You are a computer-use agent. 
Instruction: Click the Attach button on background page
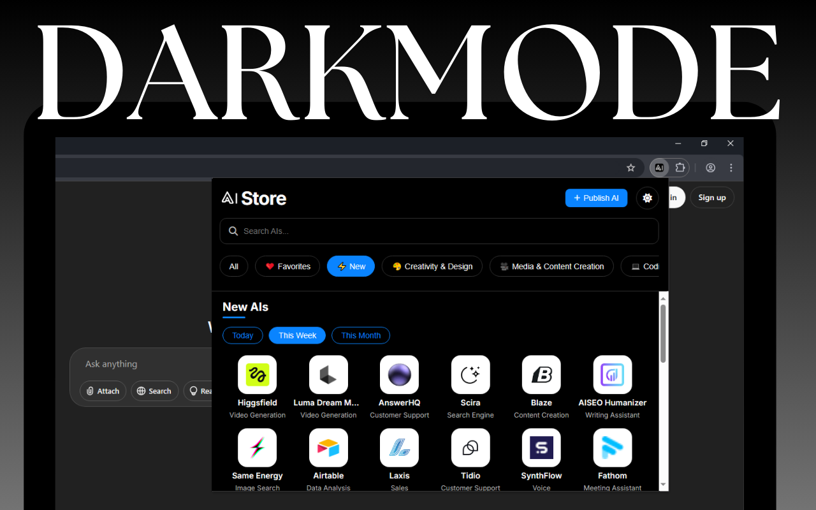[x=103, y=391]
